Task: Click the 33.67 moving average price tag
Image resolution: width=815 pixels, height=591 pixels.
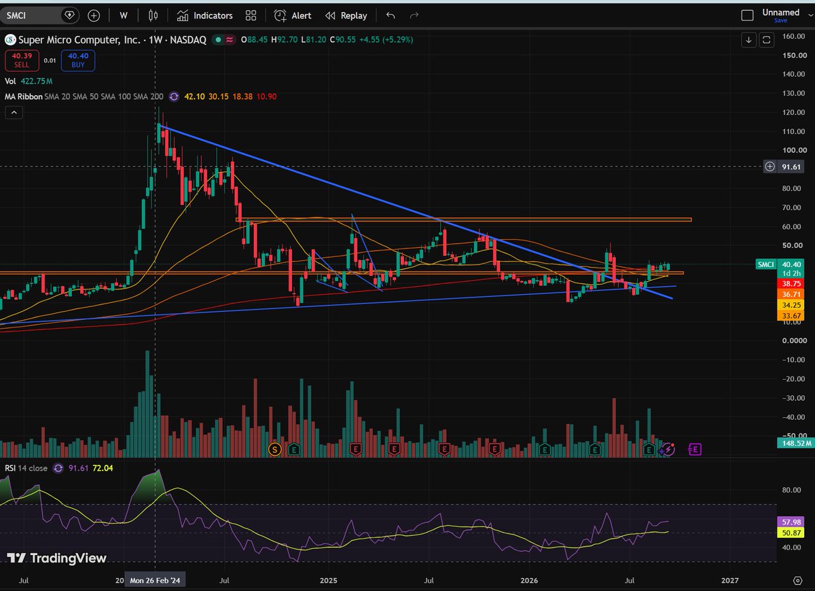Action: coord(791,316)
